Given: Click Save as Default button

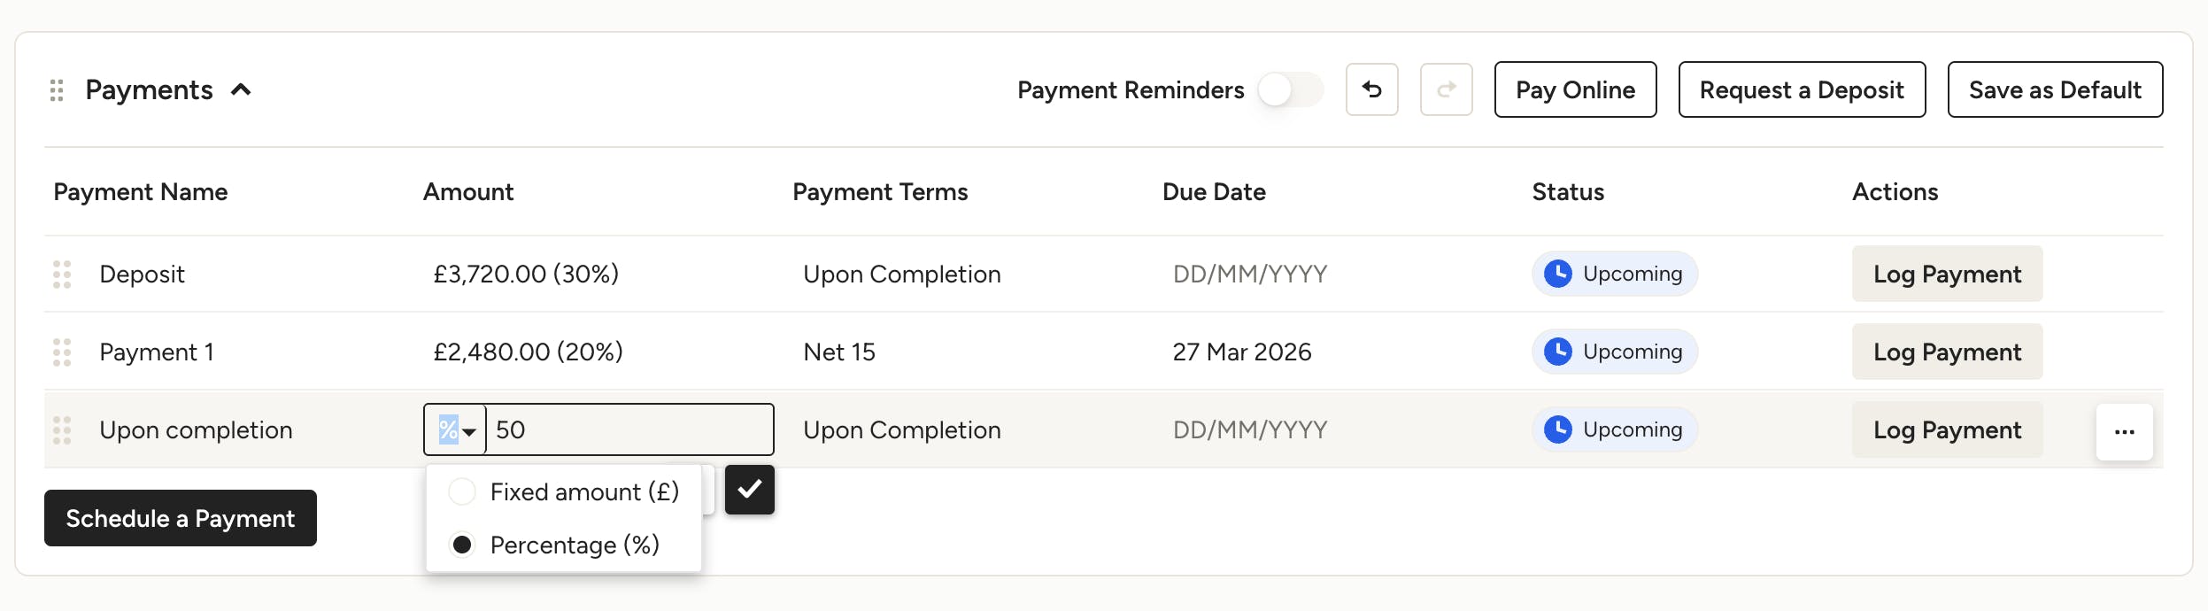Looking at the screenshot, I should pos(2055,89).
